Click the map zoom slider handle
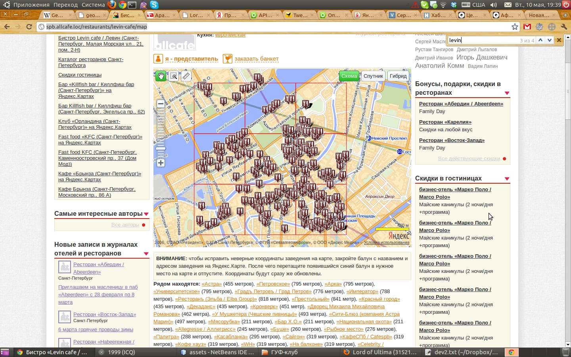 point(161,149)
